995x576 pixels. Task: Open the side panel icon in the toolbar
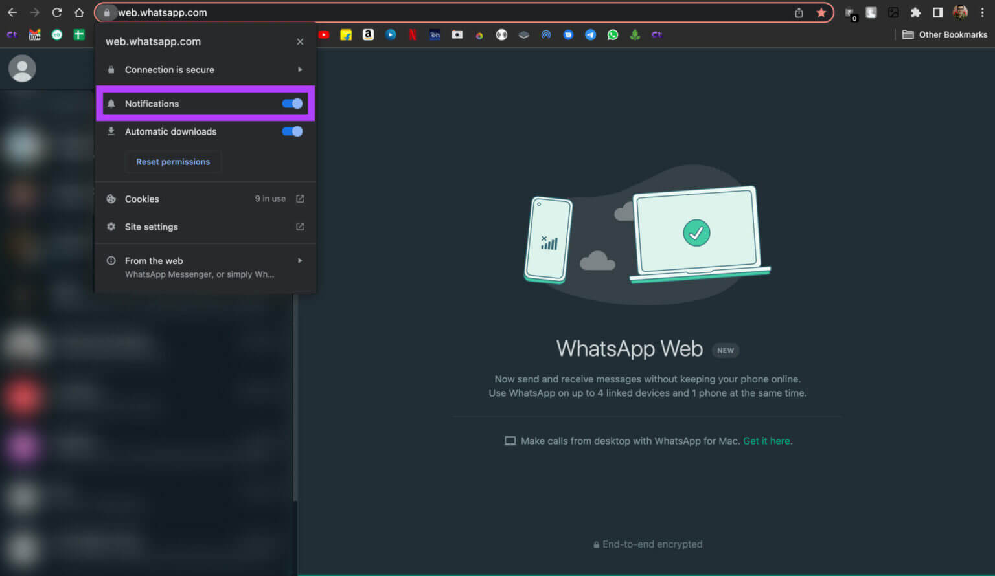point(937,12)
